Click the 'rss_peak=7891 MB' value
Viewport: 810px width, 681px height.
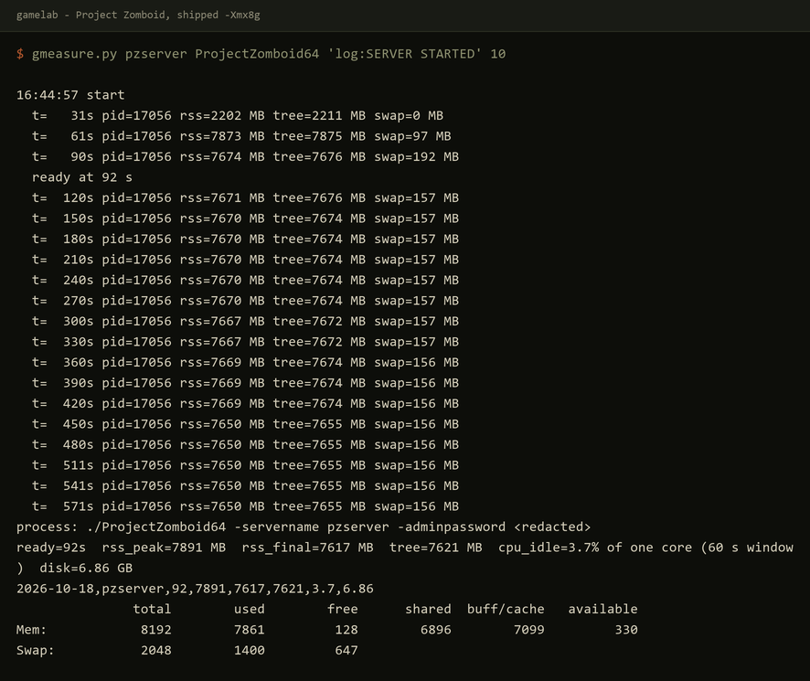pos(164,548)
